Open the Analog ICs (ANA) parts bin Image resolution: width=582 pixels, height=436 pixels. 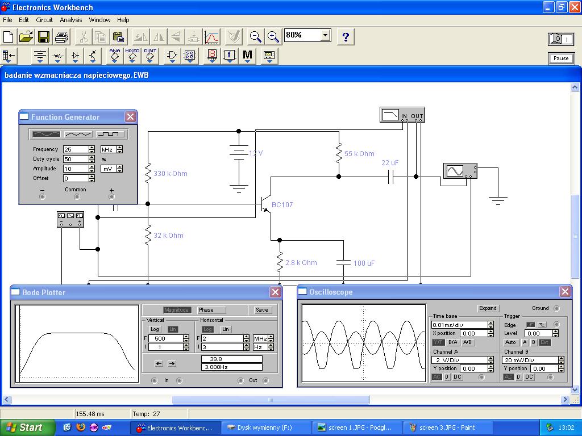pyautogui.click(x=115, y=56)
